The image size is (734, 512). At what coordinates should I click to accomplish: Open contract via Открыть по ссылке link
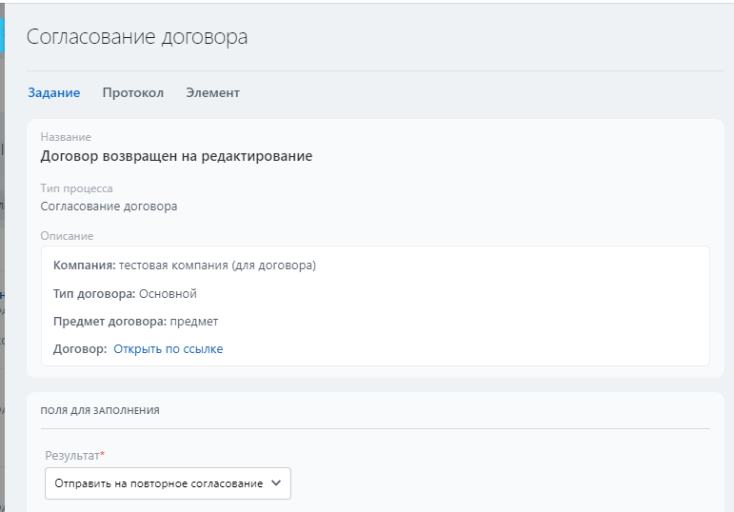(169, 348)
